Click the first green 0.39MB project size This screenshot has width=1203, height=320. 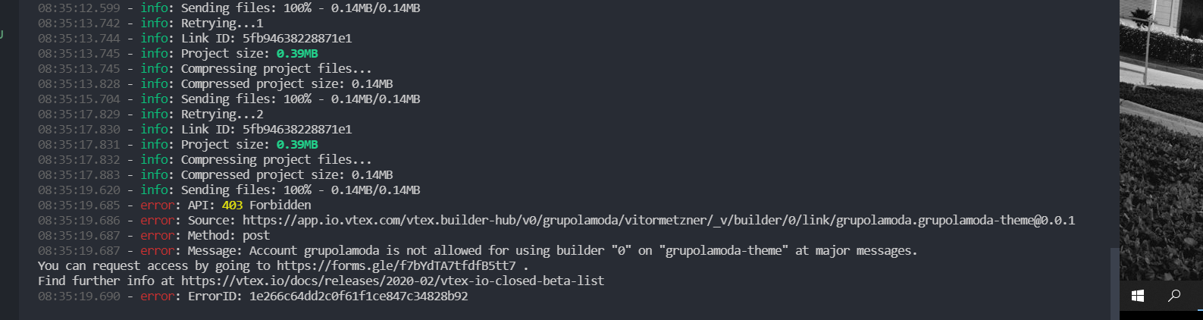[296, 54]
